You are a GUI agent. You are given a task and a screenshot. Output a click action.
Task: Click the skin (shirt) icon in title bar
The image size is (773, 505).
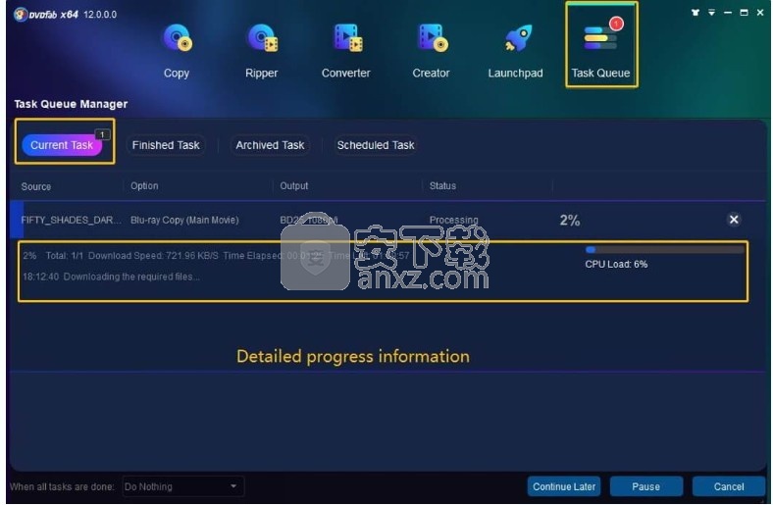(696, 13)
